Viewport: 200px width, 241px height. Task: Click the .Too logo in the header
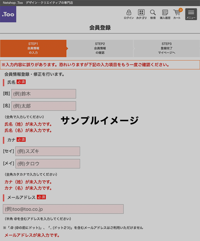pyautogui.click(x=8, y=14)
